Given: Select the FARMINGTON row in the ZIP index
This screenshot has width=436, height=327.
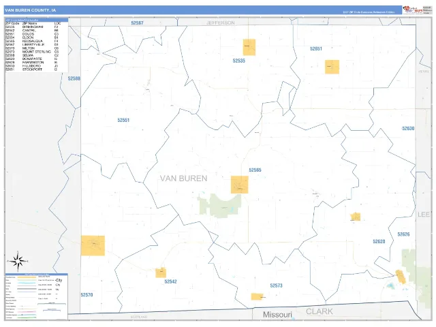Looking at the screenshot, I should click(33, 63).
